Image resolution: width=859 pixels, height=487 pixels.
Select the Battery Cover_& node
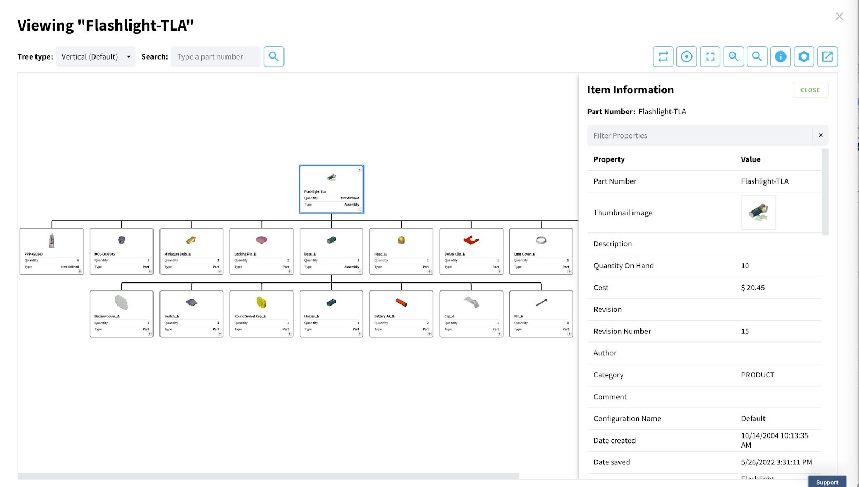(121, 314)
